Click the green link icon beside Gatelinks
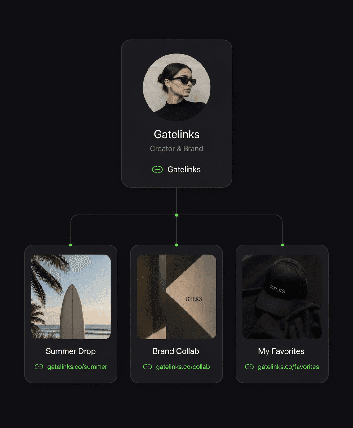353x428 pixels. (x=157, y=170)
